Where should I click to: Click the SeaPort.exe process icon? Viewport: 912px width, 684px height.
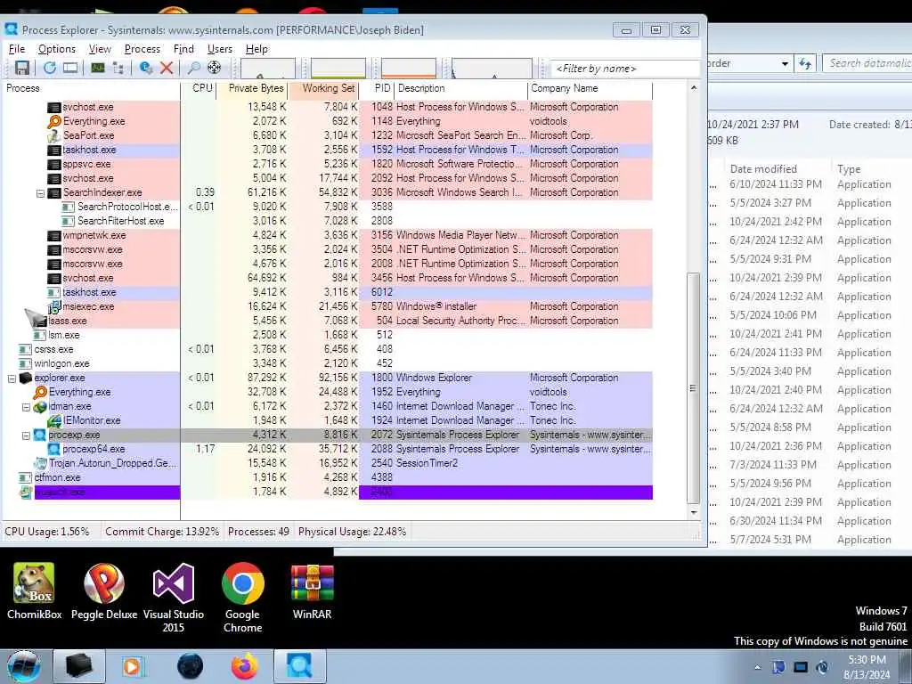tap(54, 135)
